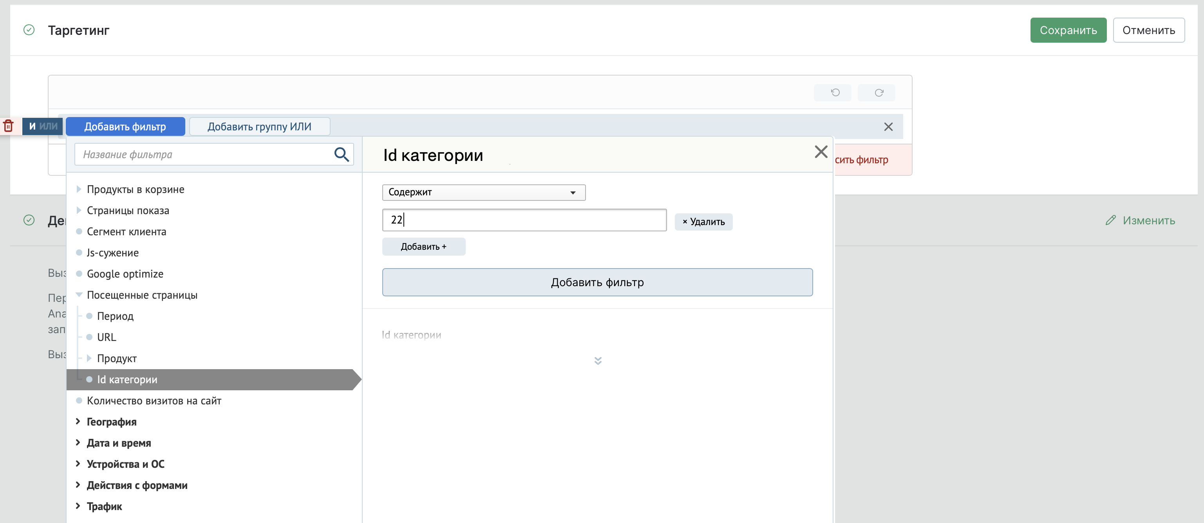Viewport: 1204px width, 523px height.
Task: Click the Удалить value button
Action: click(703, 222)
